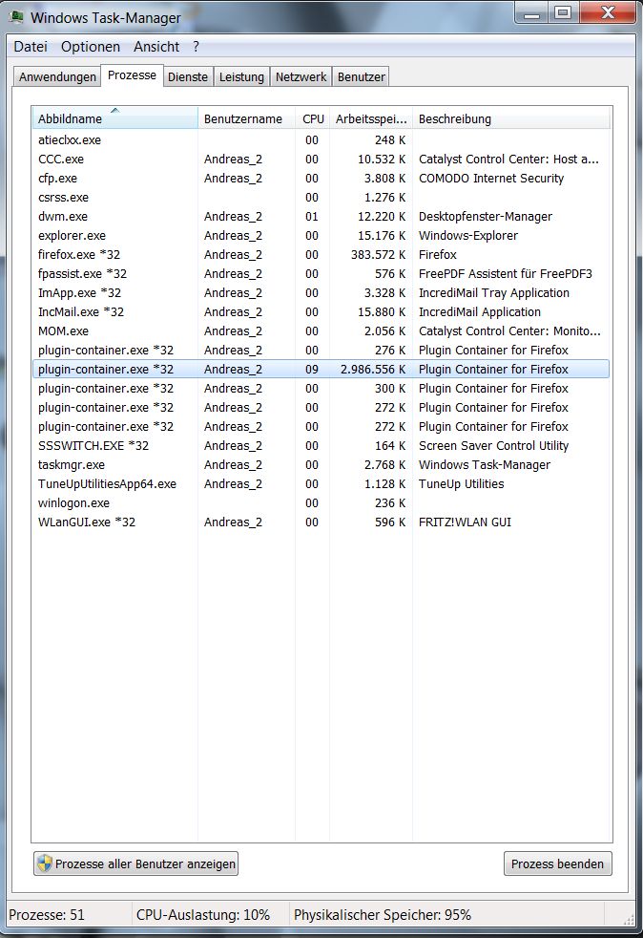
Task: Select the TuneUpUtilitiesApp64.exe process
Action: [321, 484]
